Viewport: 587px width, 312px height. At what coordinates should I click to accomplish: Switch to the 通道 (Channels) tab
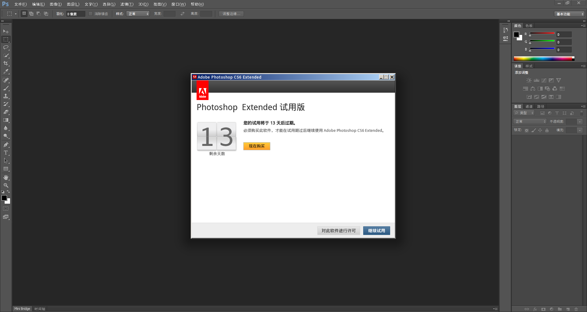(529, 106)
